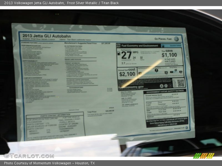Click the fueleconomy.gov web address
The image size is (222, 166).
[131, 87]
